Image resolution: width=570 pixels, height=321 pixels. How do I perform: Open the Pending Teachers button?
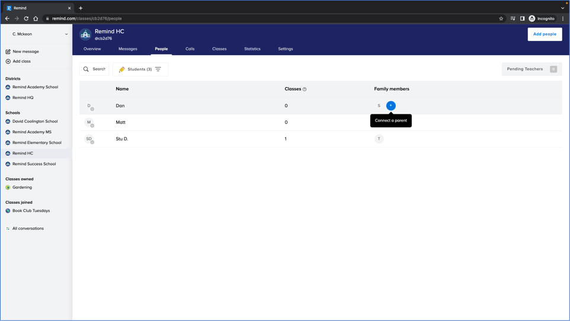[x=531, y=69]
